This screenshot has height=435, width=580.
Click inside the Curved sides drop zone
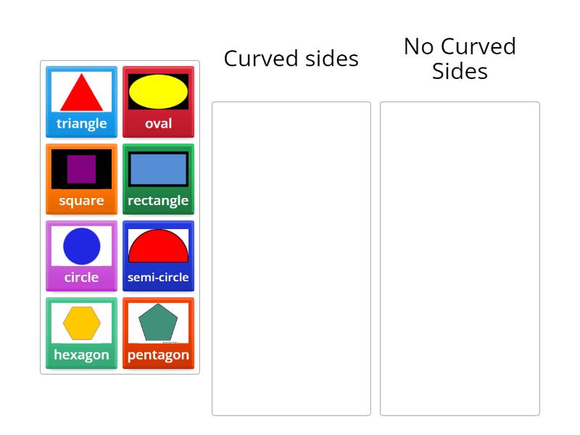coord(292,257)
